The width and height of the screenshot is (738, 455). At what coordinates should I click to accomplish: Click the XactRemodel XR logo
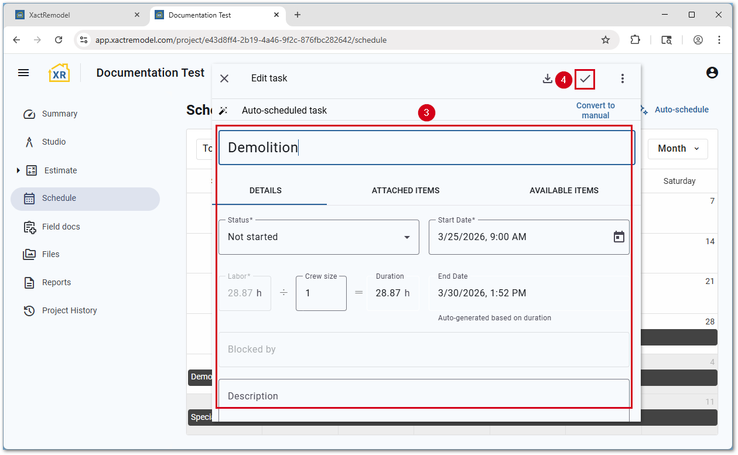[x=59, y=73]
